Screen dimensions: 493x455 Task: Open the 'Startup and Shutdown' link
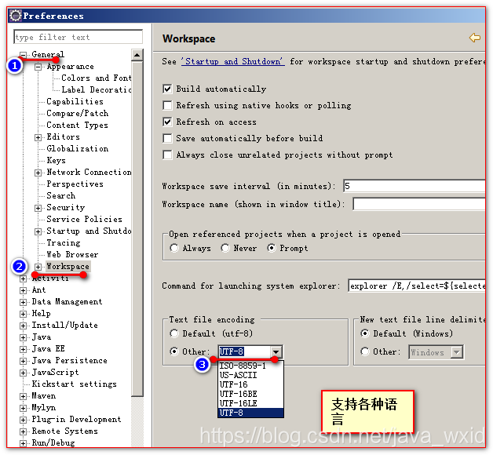(232, 61)
